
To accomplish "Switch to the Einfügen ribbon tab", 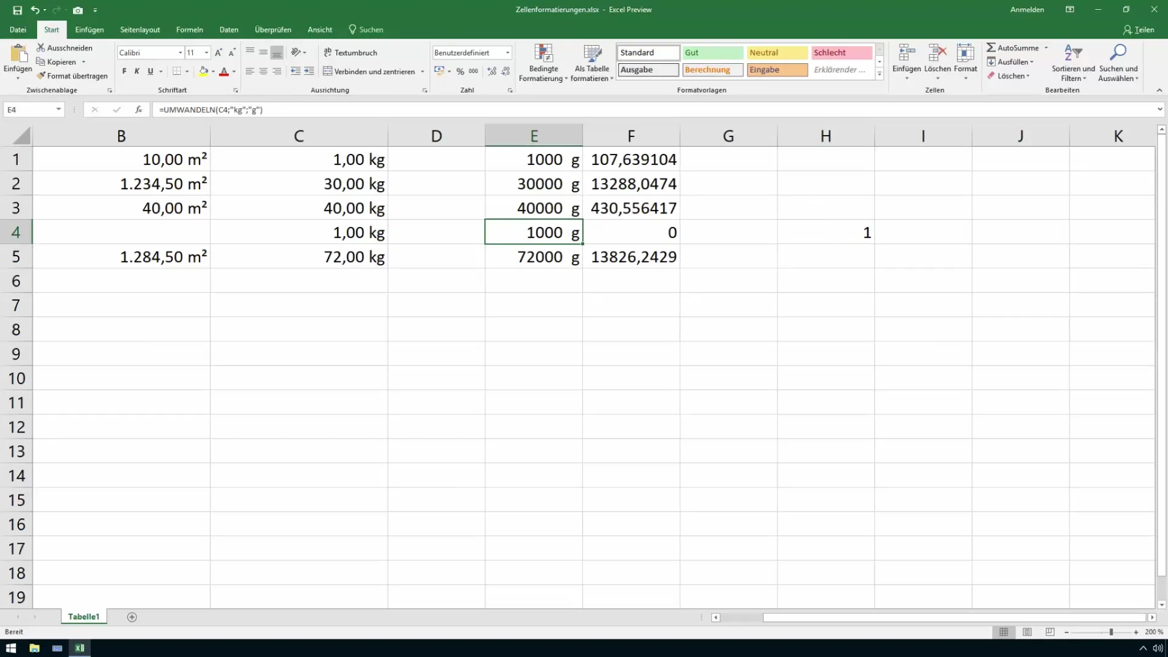I will point(89,29).
